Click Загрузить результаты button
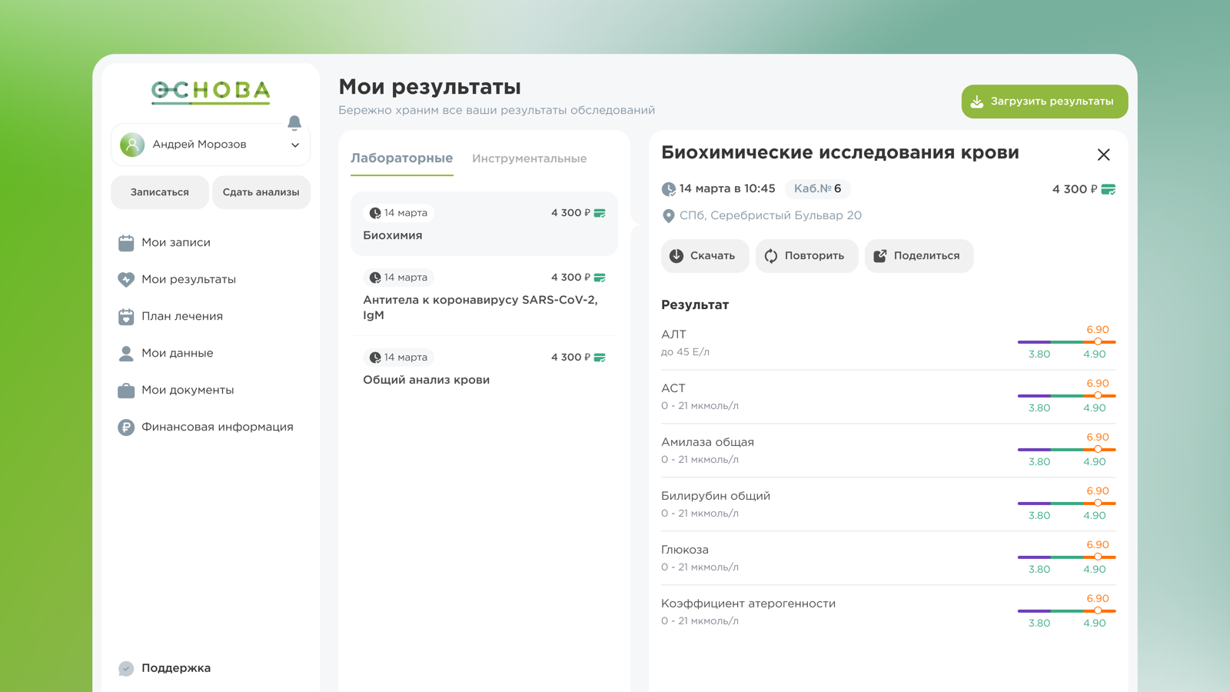The height and width of the screenshot is (692, 1230). pyautogui.click(x=1045, y=101)
